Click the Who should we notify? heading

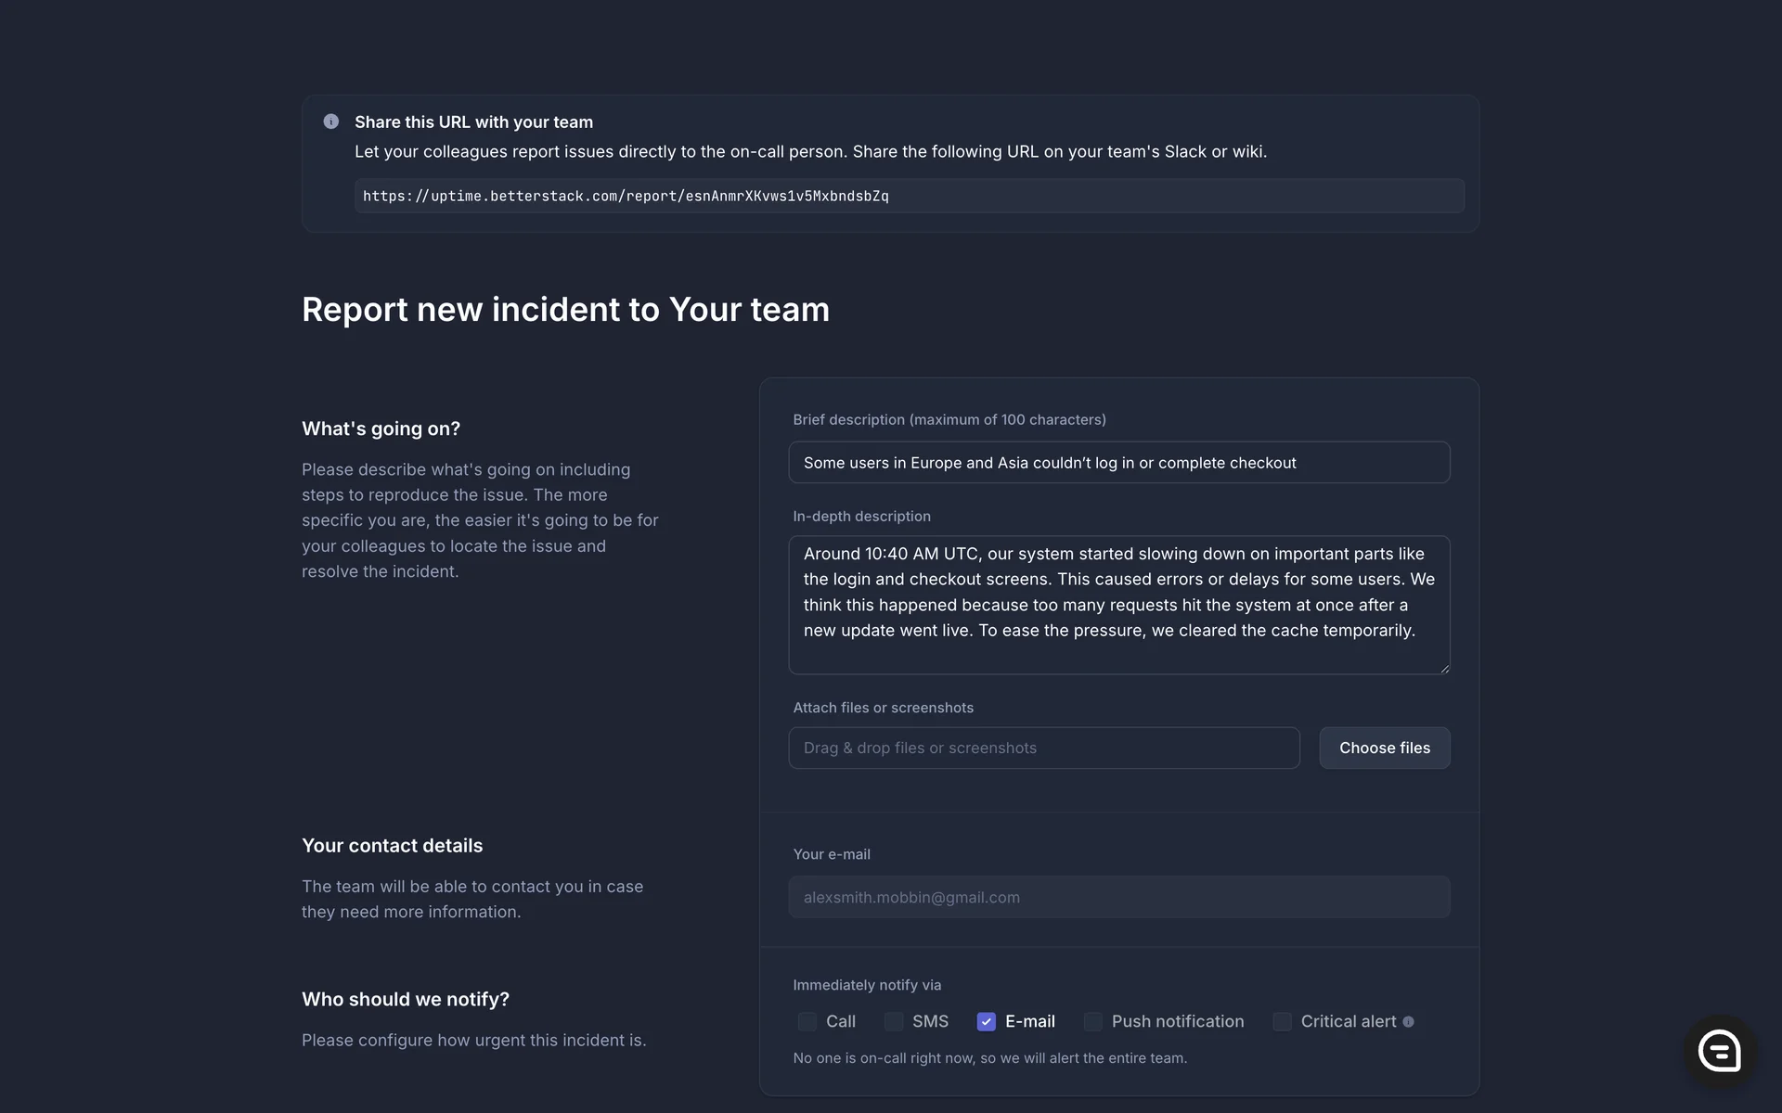(x=406, y=999)
